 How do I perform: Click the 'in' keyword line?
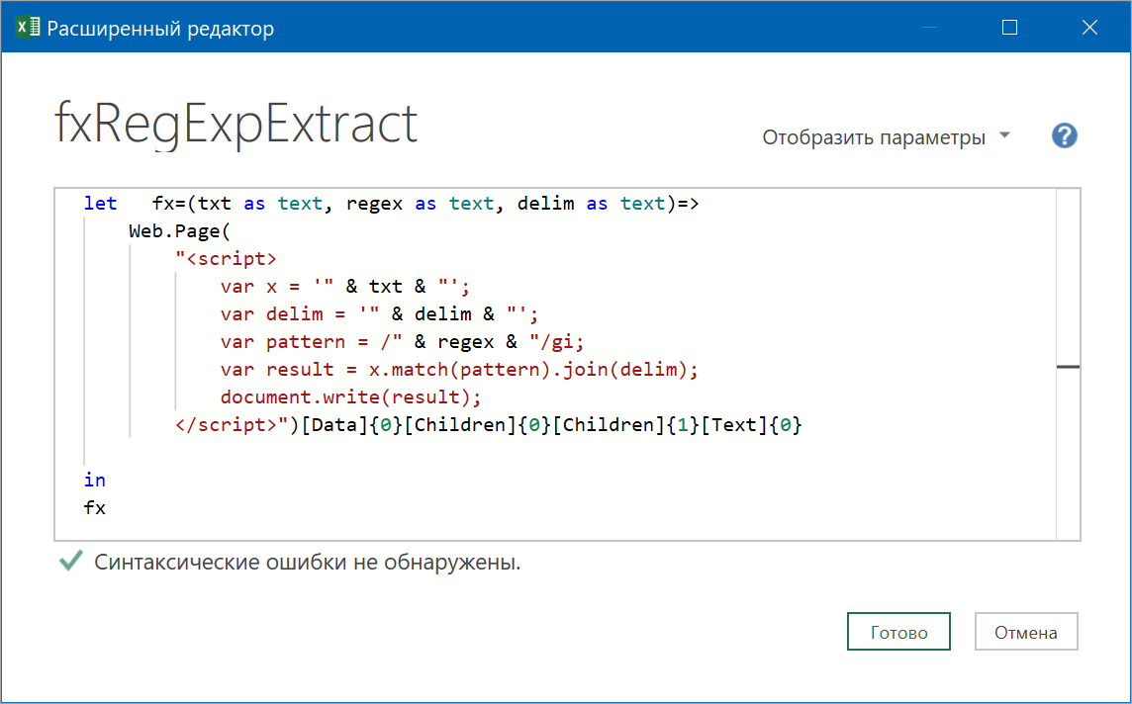point(95,481)
